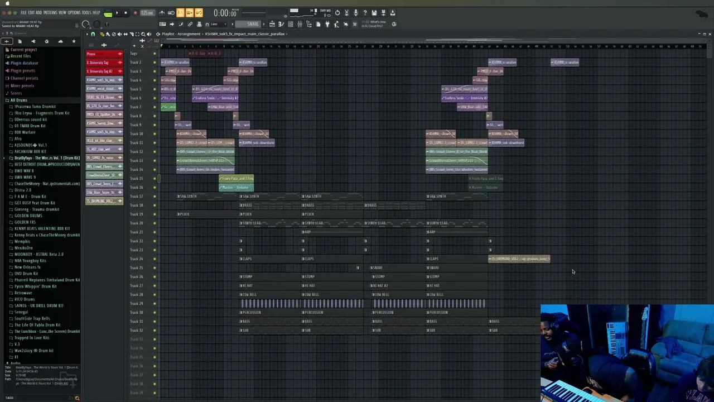Open the Apple menu
Screen dimensions: 714x402
[7, 3]
